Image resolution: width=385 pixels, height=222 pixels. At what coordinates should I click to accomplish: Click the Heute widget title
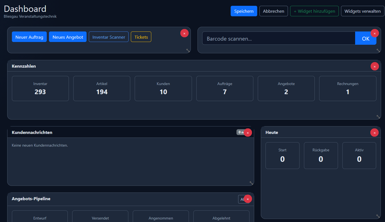click(272, 133)
